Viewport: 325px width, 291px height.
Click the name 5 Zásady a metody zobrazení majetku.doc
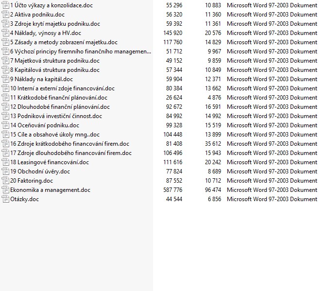64,42
